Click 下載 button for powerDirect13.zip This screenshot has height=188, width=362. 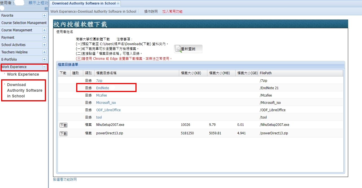(x=63, y=134)
